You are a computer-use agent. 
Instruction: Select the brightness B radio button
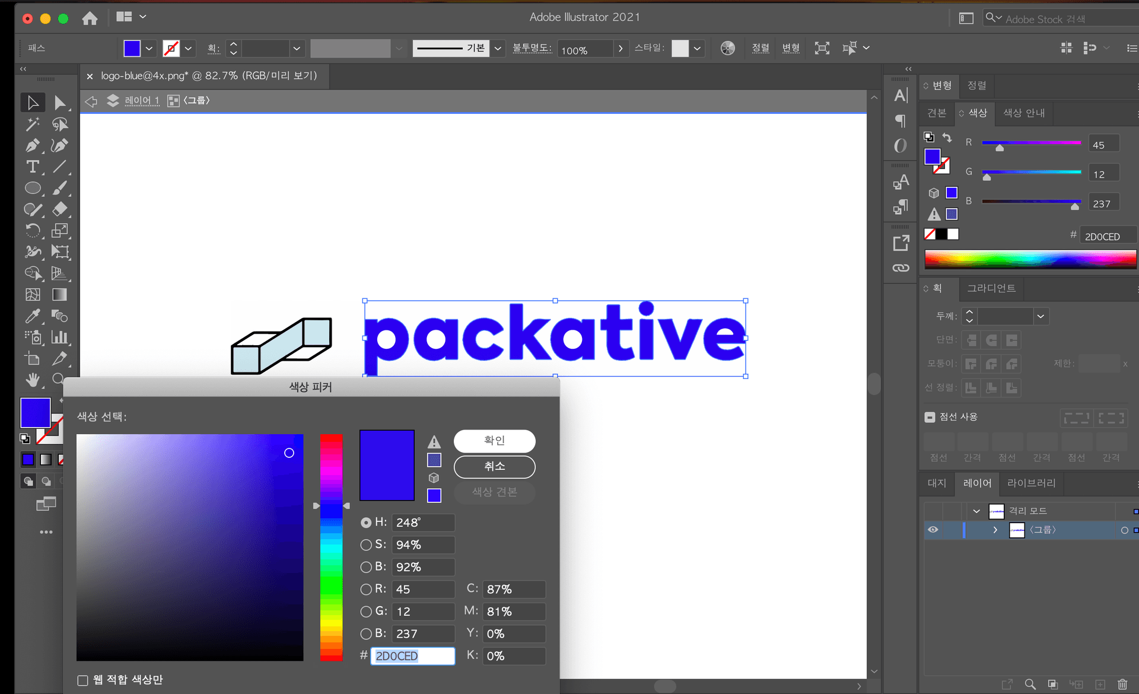coord(366,567)
